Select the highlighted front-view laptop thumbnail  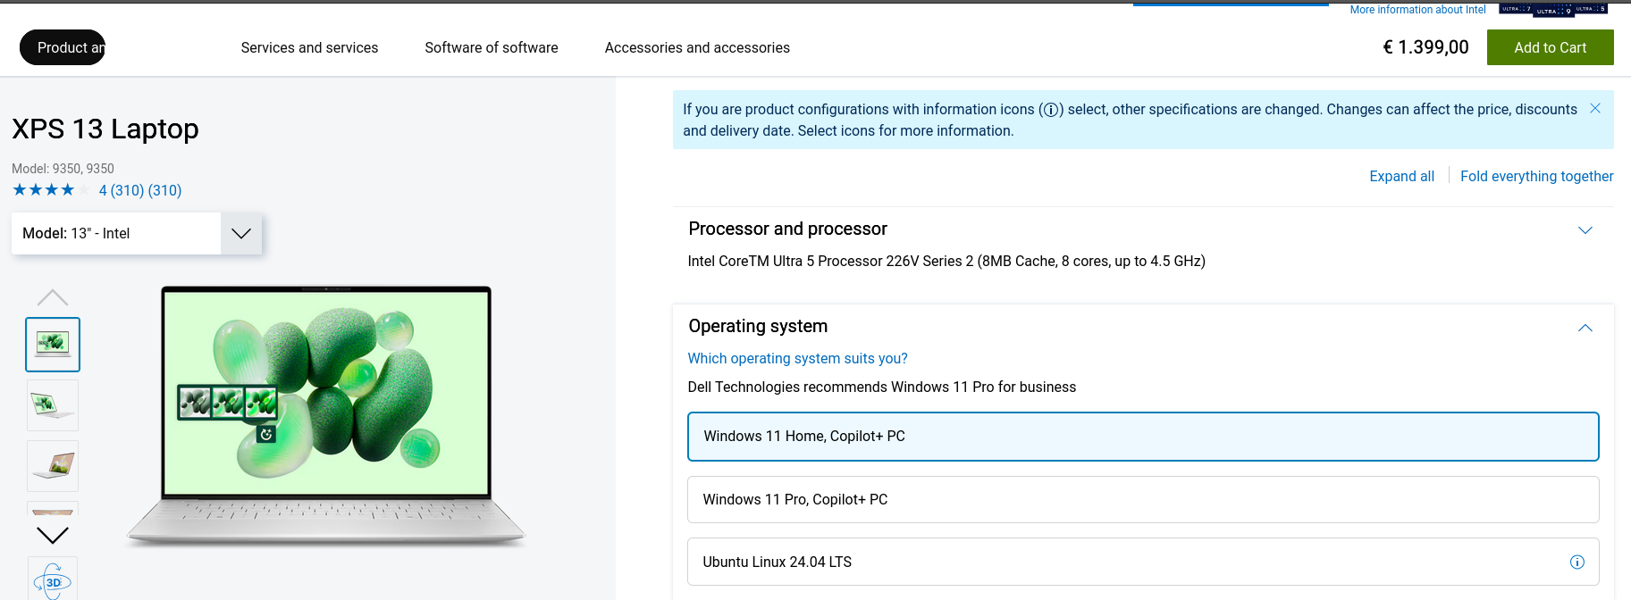[53, 345]
